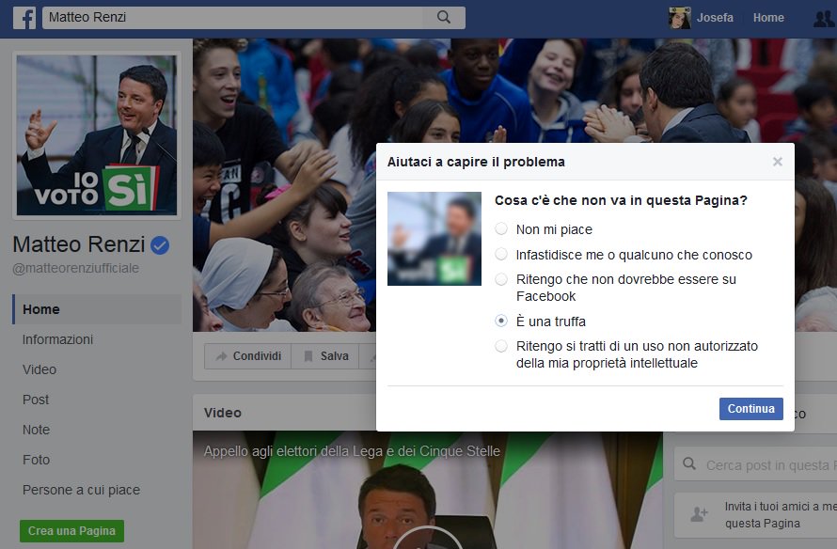
Task: Close the report dialog with the X
Action: coord(777,162)
